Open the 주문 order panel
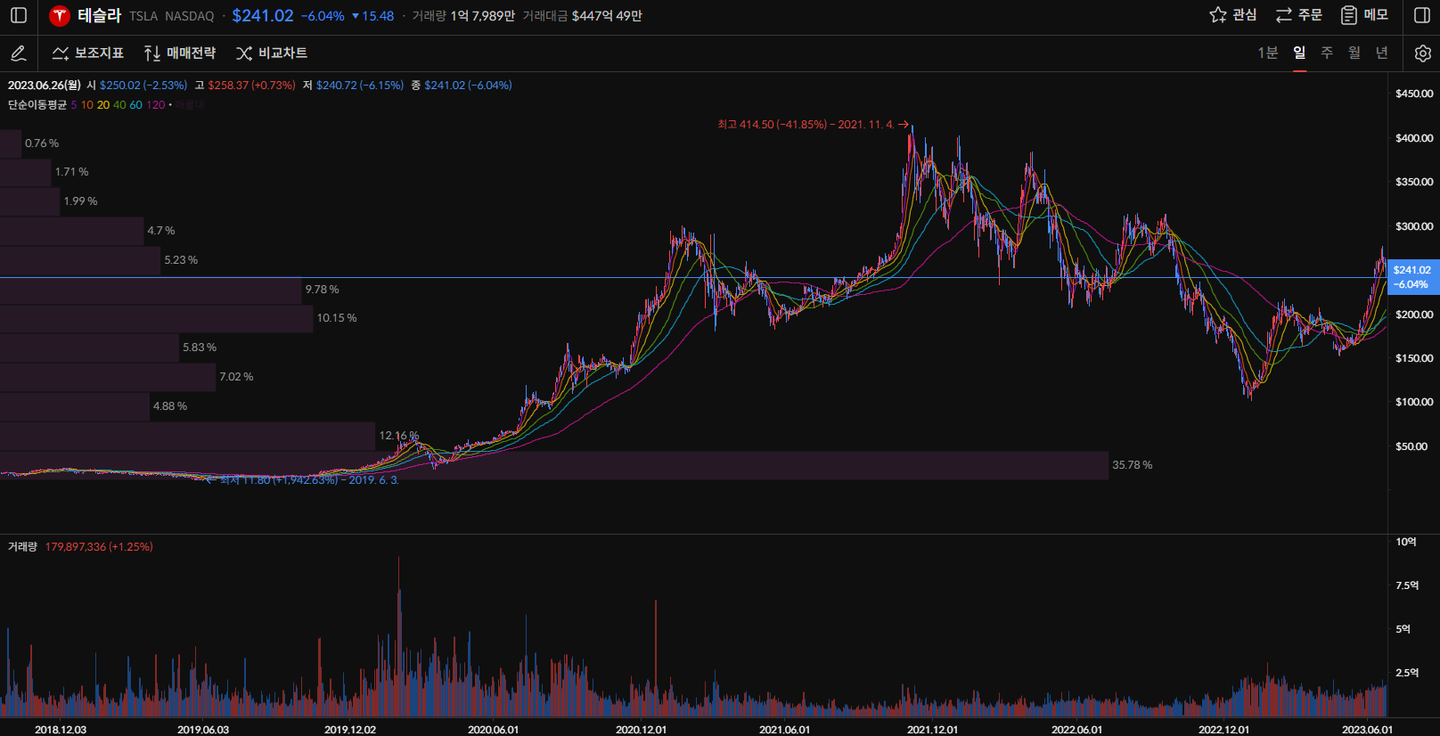This screenshot has height=736, width=1440. tap(1299, 15)
